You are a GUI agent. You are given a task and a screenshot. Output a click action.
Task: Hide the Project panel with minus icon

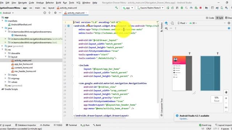point(60,13)
